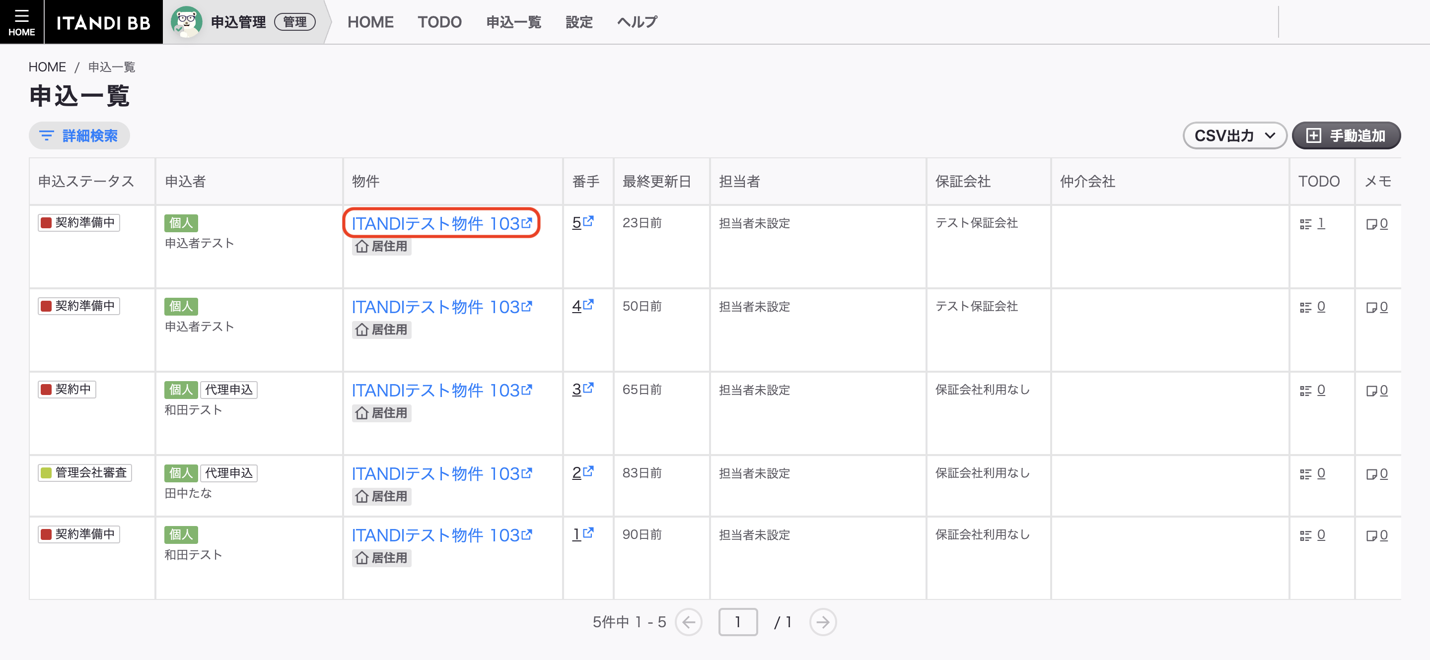1430x660 pixels.
Task: Click the 契約準備中 status in 23日前 row
Action: click(x=79, y=222)
